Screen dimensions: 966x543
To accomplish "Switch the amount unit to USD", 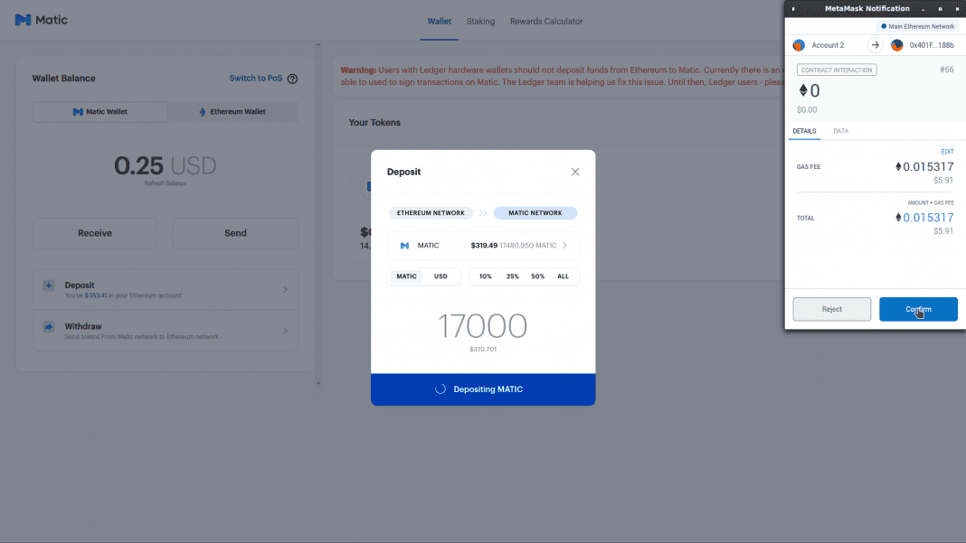I will pos(440,276).
